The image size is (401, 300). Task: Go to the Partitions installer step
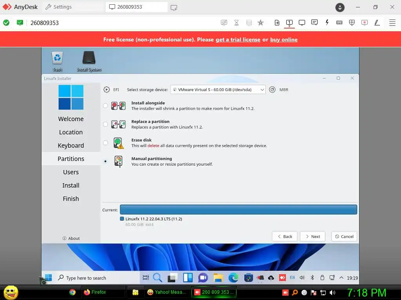tap(71, 159)
